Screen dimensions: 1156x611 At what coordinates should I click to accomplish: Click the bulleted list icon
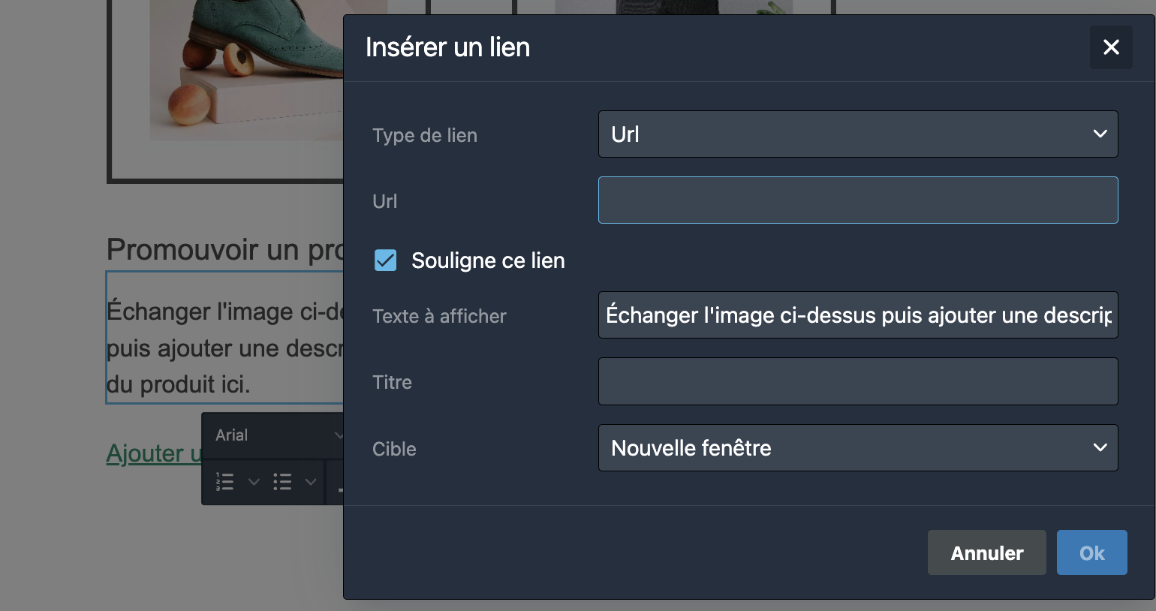click(x=282, y=482)
